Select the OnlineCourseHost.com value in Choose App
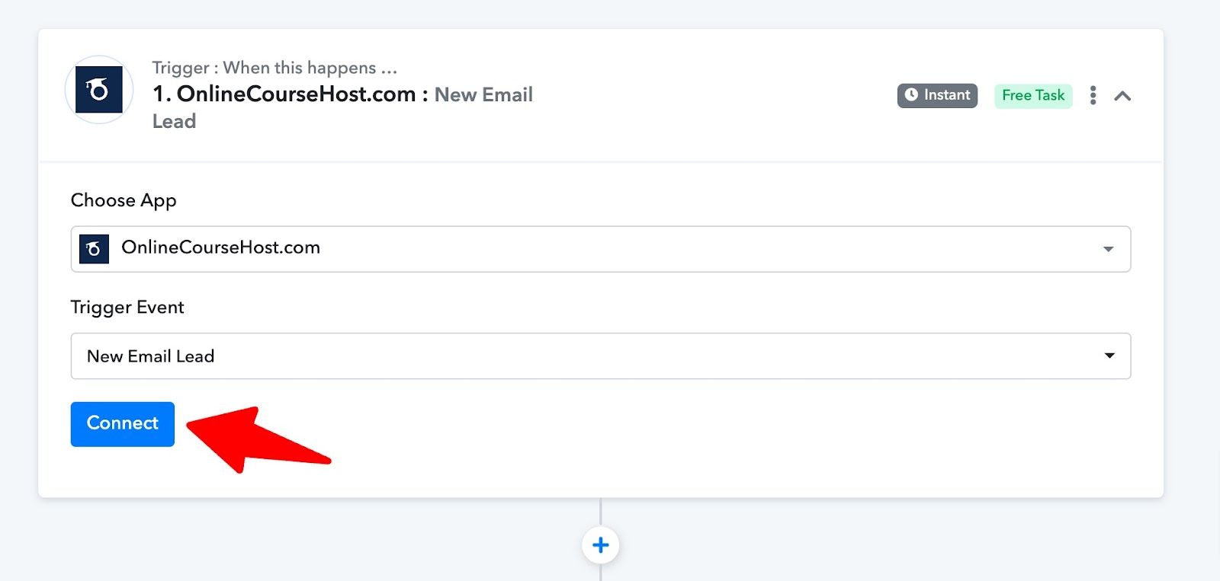The image size is (1220, 581). coord(222,248)
